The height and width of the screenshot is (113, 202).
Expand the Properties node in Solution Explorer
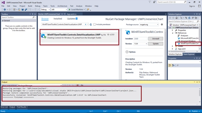click(x=172, y=30)
